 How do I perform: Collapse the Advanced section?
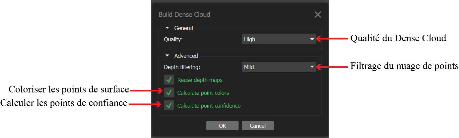[167, 56]
